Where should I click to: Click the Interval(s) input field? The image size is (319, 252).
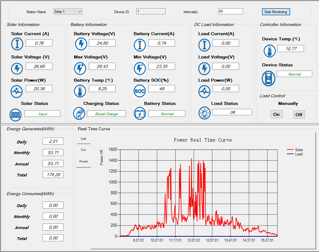point(230,11)
